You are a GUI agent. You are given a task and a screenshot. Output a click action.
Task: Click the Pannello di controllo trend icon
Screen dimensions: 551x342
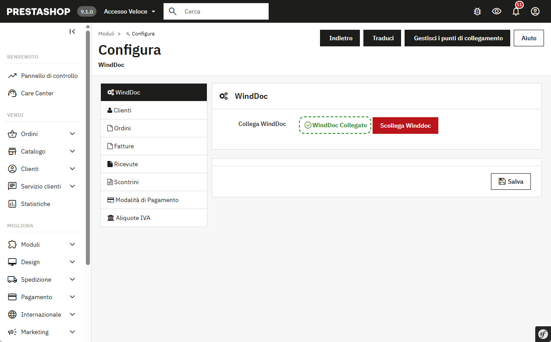point(12,76)
